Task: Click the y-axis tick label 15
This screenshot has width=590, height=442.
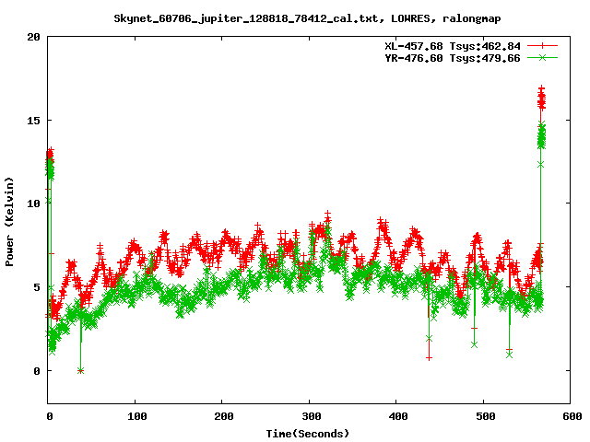Action: 33,121
